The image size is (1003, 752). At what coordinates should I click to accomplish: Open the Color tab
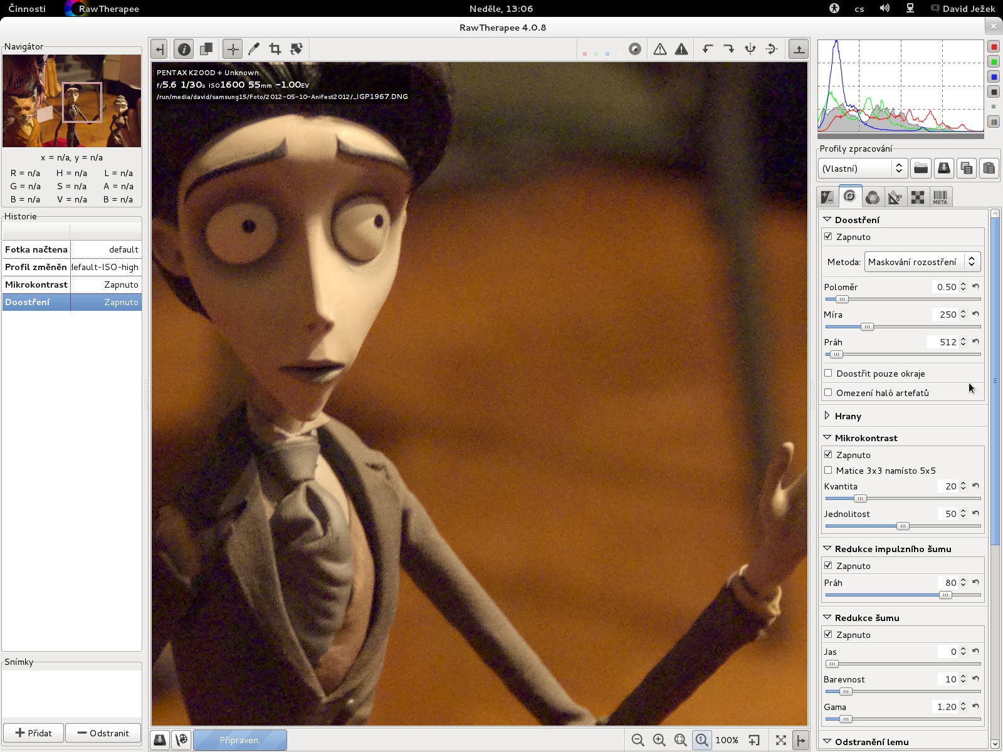[x=873, y=197]
